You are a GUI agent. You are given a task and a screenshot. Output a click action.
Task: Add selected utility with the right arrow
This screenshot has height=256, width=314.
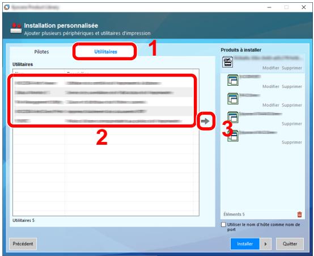point(206,121)
